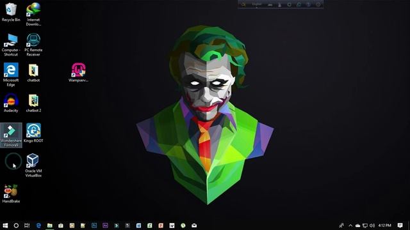
Task: Select the PC Remote Receiver icon
Action: 33,45
